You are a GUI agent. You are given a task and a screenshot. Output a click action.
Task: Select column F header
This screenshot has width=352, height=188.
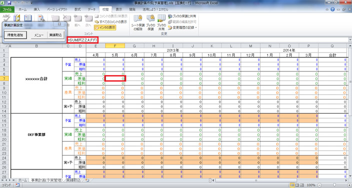coord(115,46)
